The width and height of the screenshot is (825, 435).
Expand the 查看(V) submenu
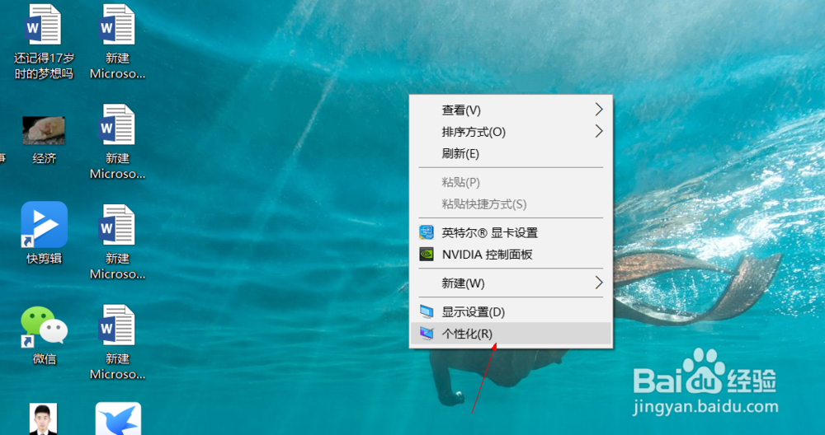click(511, 110)
